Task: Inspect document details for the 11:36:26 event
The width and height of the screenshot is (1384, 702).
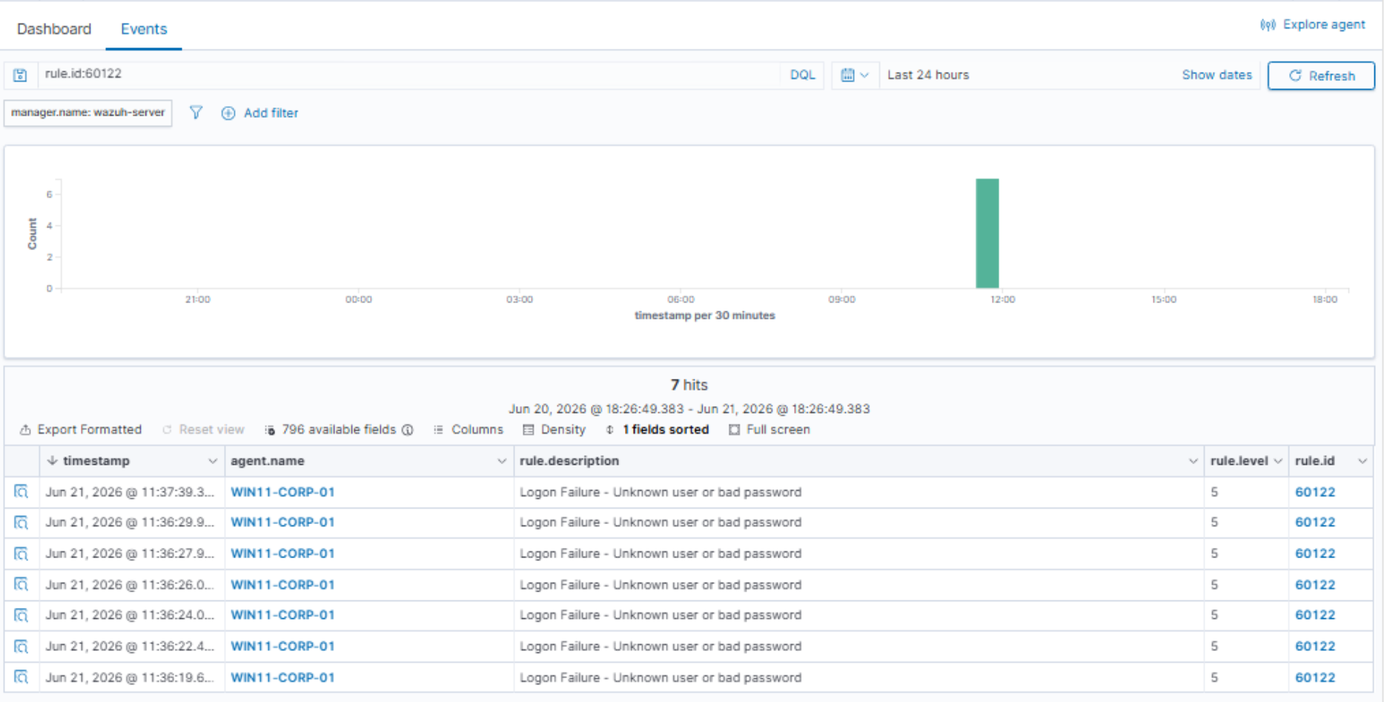Action: pos(21,585)
